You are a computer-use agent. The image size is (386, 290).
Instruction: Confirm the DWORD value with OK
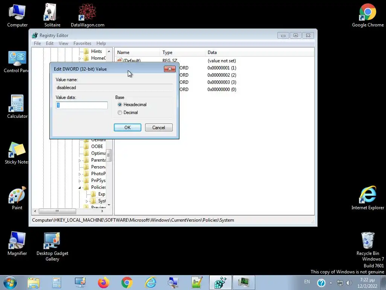point(127,128)
